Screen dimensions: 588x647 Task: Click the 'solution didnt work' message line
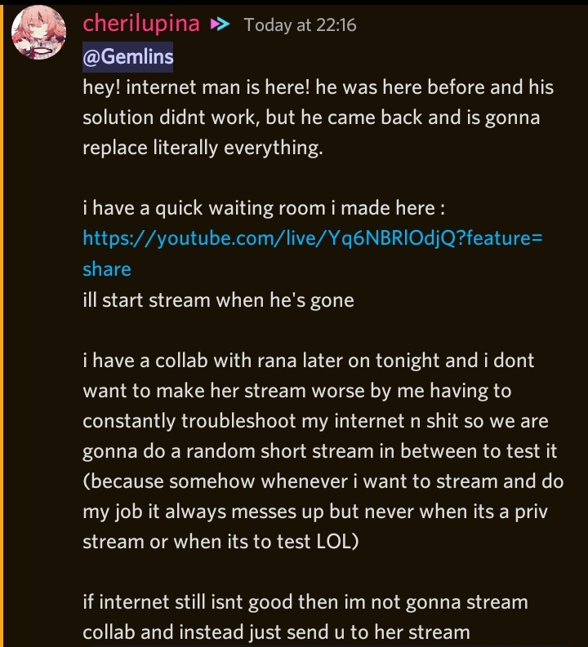(311, 118)
